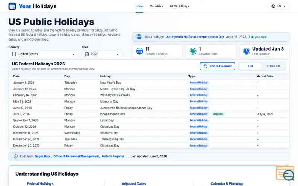Click the June 19, 2026 date cell
Image resolution: width=298 pixels, height=186 pixels.
(22, 108)
